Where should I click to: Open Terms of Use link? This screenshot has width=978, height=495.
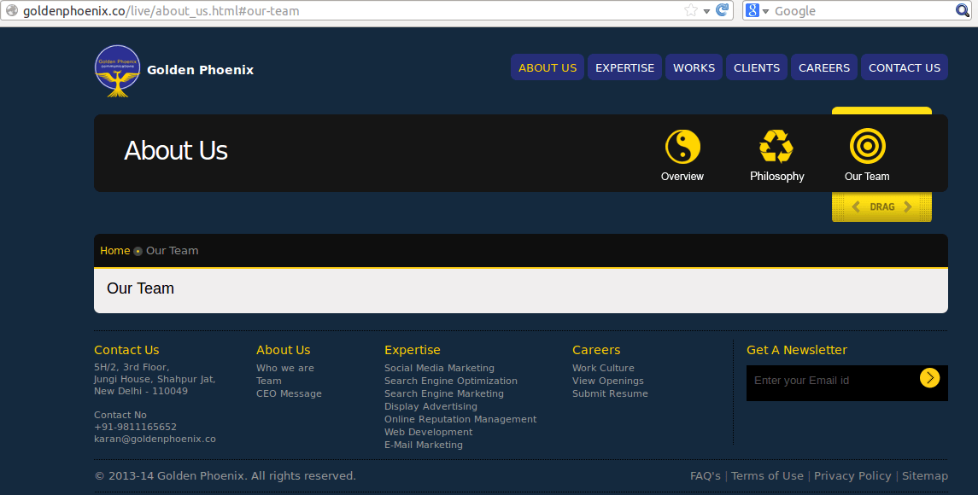tap(767, 475)
